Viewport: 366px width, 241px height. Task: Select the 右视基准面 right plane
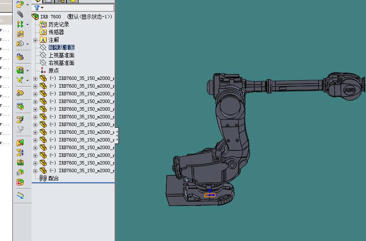click(61, 63)
